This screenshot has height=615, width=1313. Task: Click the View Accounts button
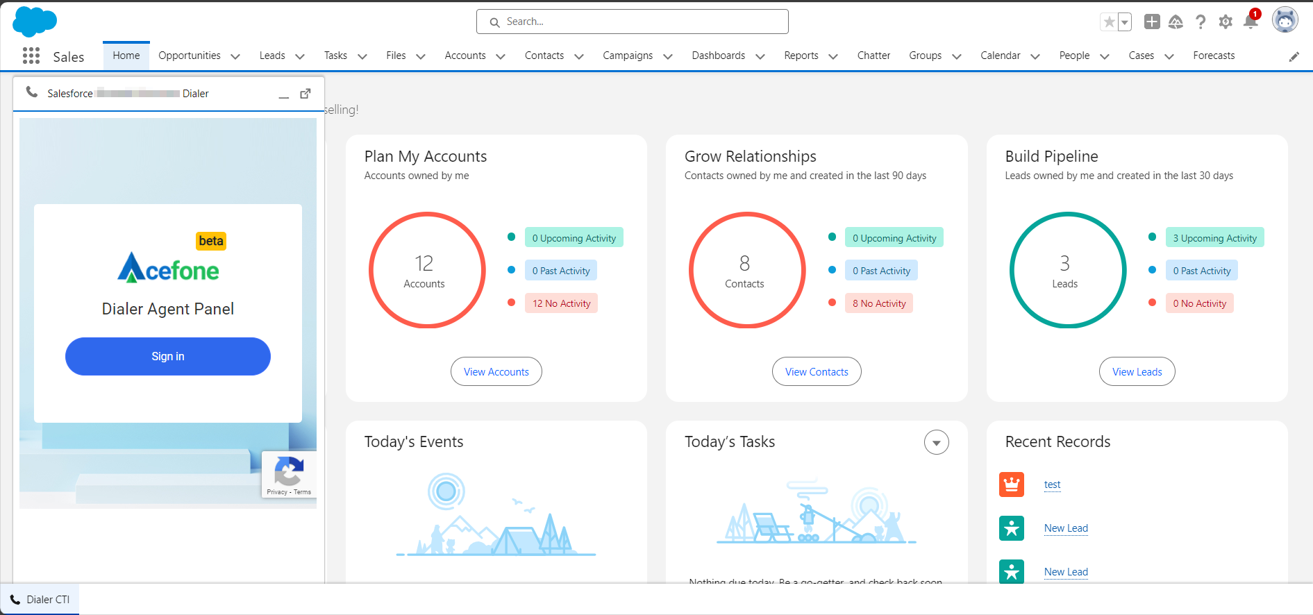click(496, 371)
